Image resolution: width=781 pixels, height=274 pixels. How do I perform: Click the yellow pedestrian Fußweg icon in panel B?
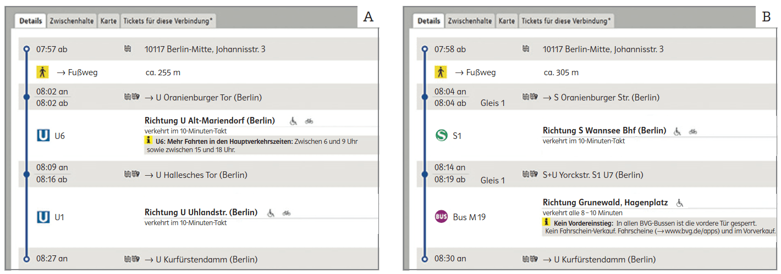441,72
